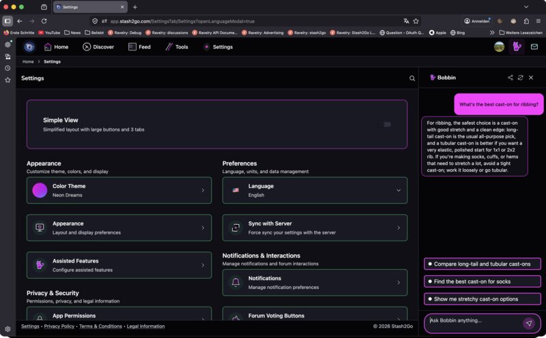This screenshot has width=546, height=338.
Task: Expand the Language dropdown
Action: pyautogui.click(x=399, y=191)
